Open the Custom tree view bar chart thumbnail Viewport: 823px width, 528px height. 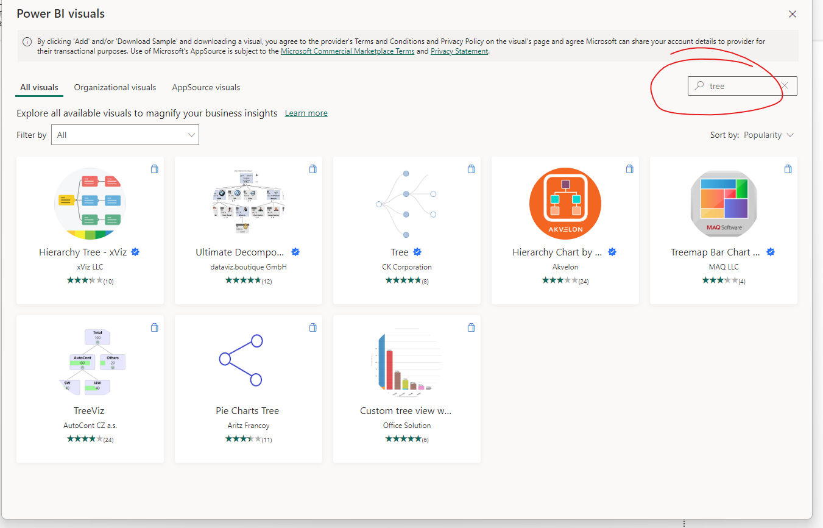click(406, 362)
